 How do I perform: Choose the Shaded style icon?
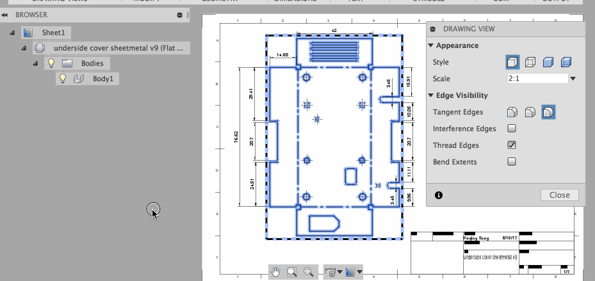point(548,62)
